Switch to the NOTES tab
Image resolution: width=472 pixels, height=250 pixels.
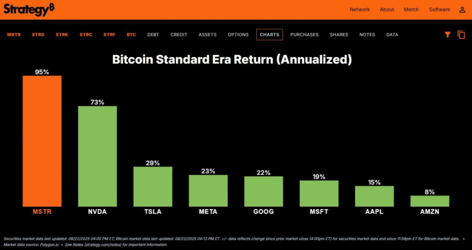(x=367, y=35)
